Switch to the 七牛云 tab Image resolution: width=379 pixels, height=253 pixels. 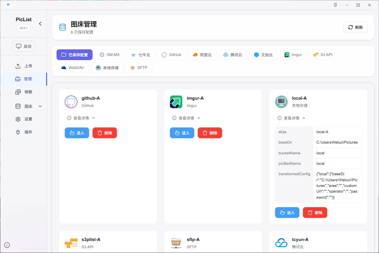141,55
